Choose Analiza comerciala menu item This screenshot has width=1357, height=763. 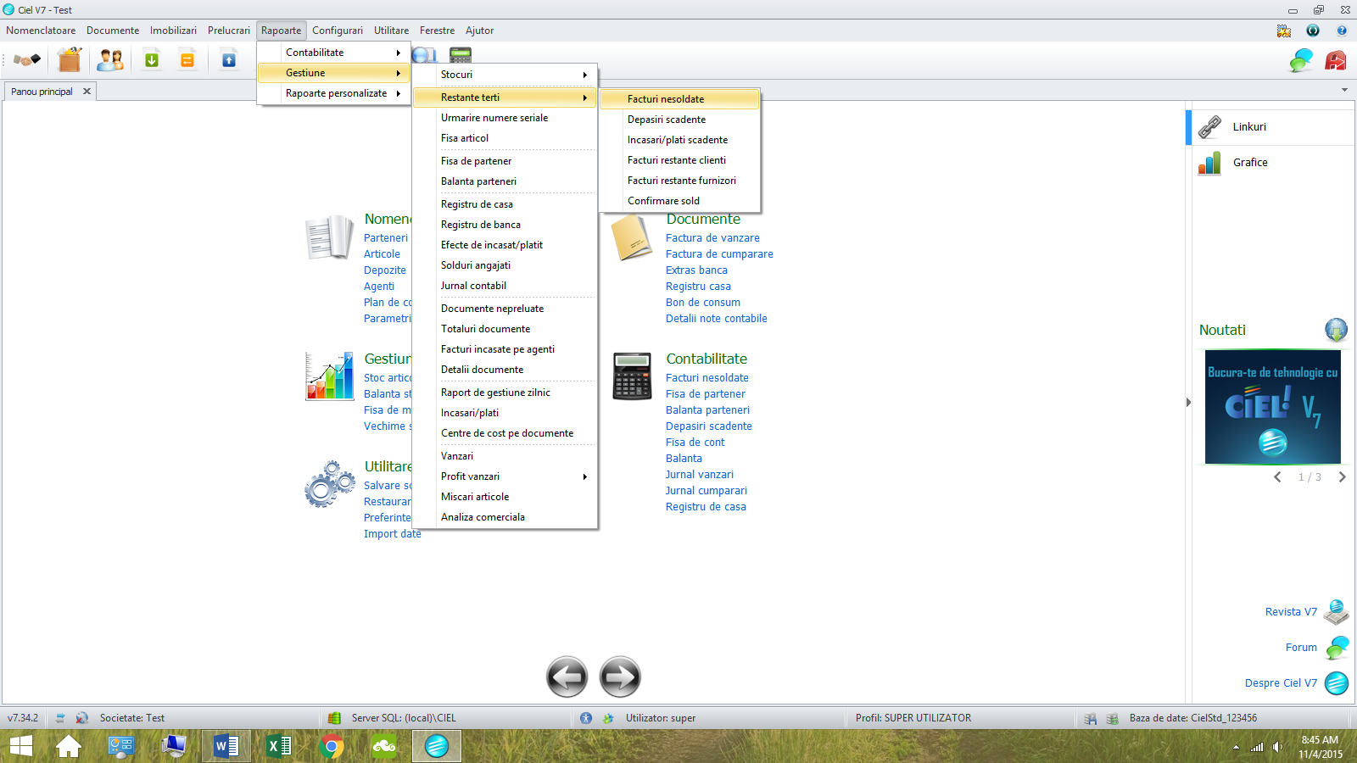pos(505,517)
